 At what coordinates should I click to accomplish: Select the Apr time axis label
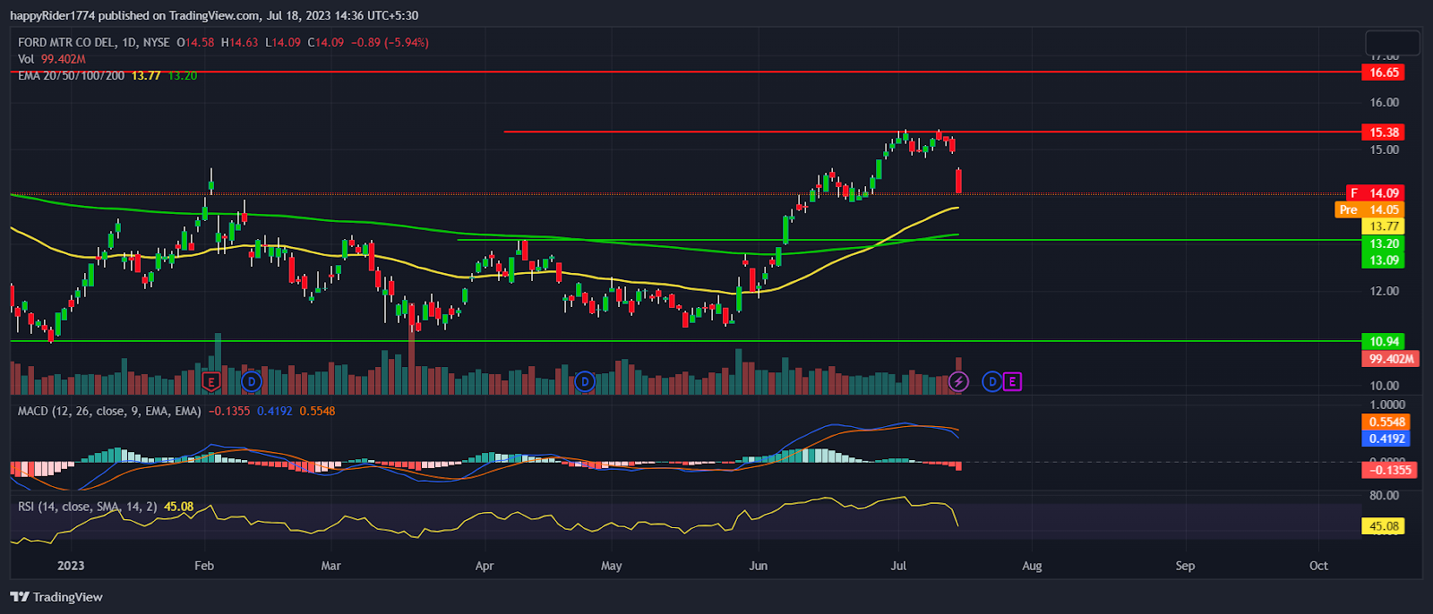tap(485, 566)
